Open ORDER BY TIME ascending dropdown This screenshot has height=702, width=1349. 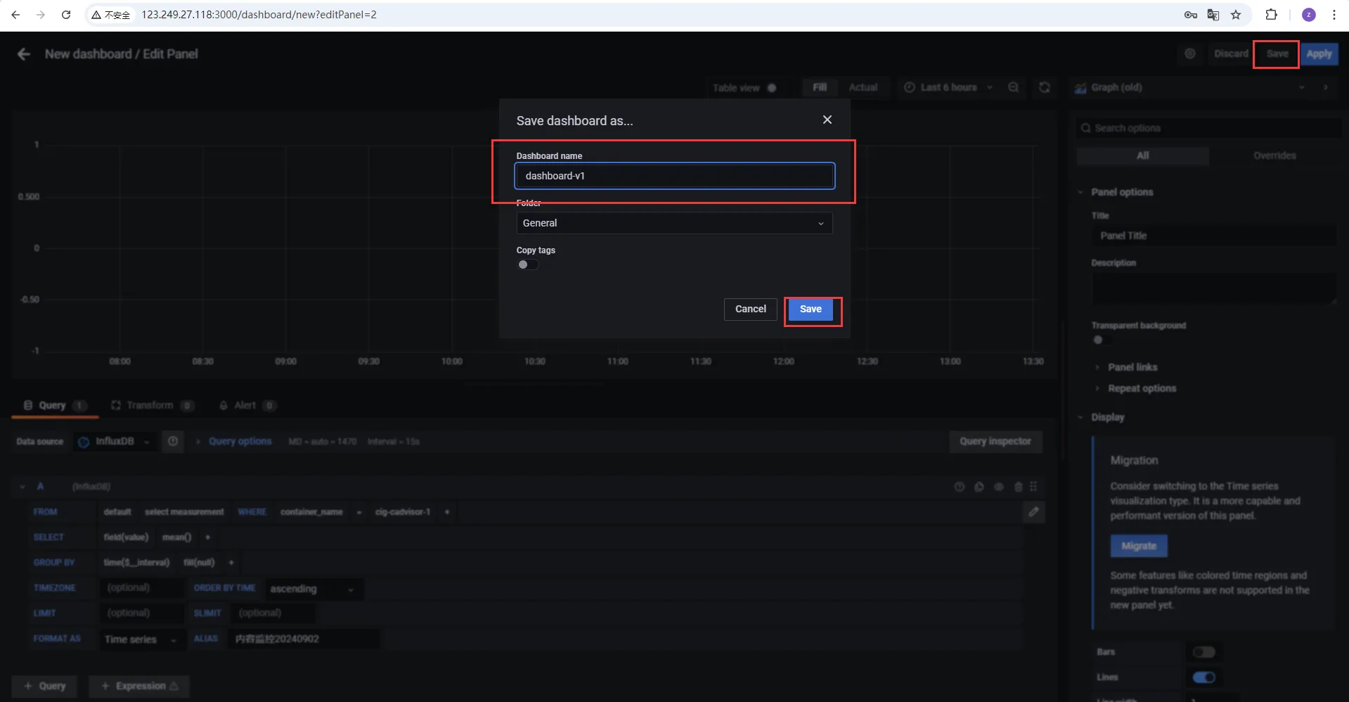[313, 588]
